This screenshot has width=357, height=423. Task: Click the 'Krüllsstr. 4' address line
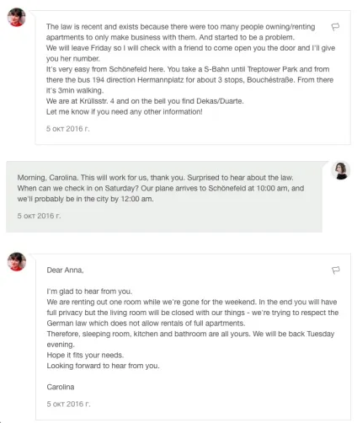pos(145,101)
